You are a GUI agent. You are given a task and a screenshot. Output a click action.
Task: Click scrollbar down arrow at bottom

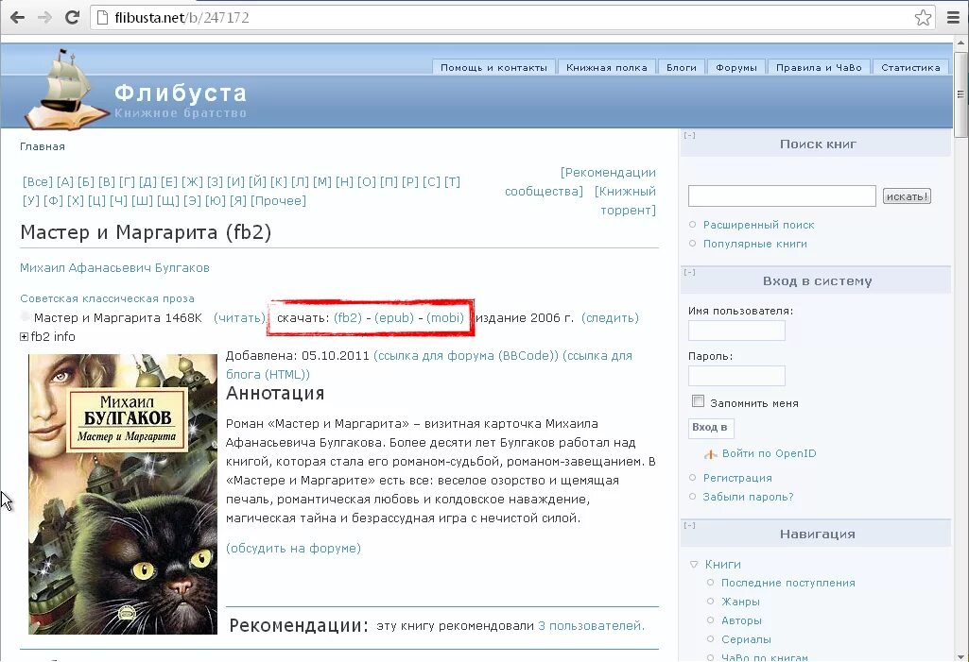960,655
